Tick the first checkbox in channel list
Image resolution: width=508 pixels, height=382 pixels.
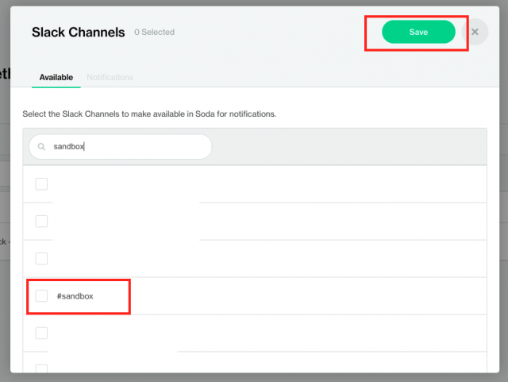click(41, 184)
